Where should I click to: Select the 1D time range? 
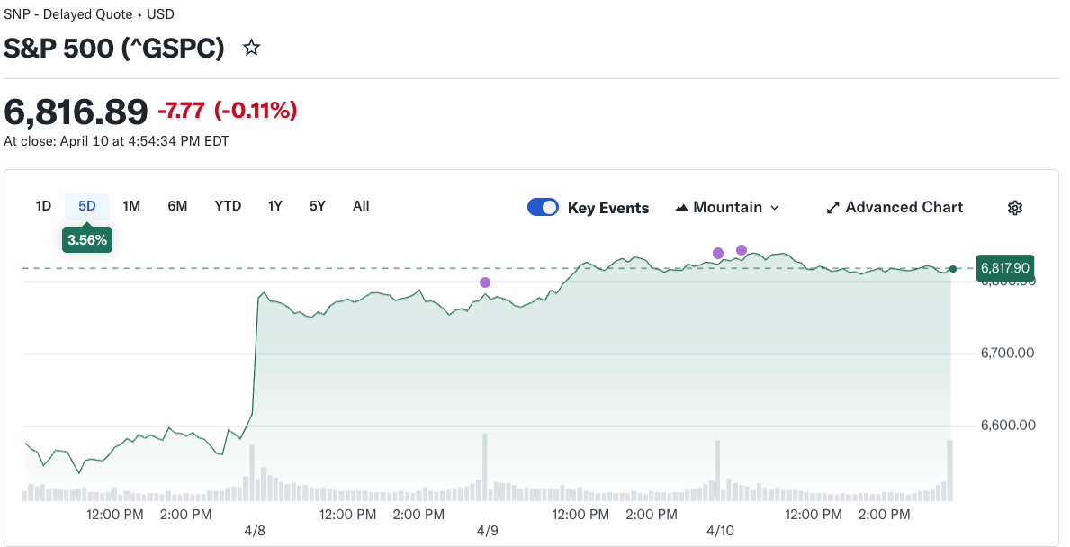point(43,206)
